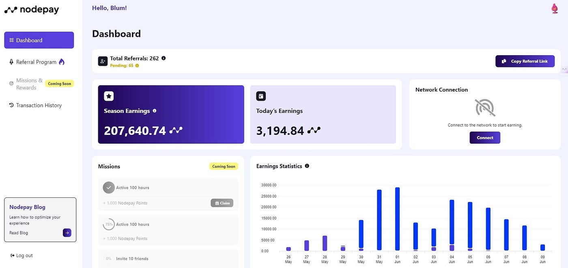Select Transaction History in the sidebar
The height and width of the screenshot is (268, 568).
point(39,105)
